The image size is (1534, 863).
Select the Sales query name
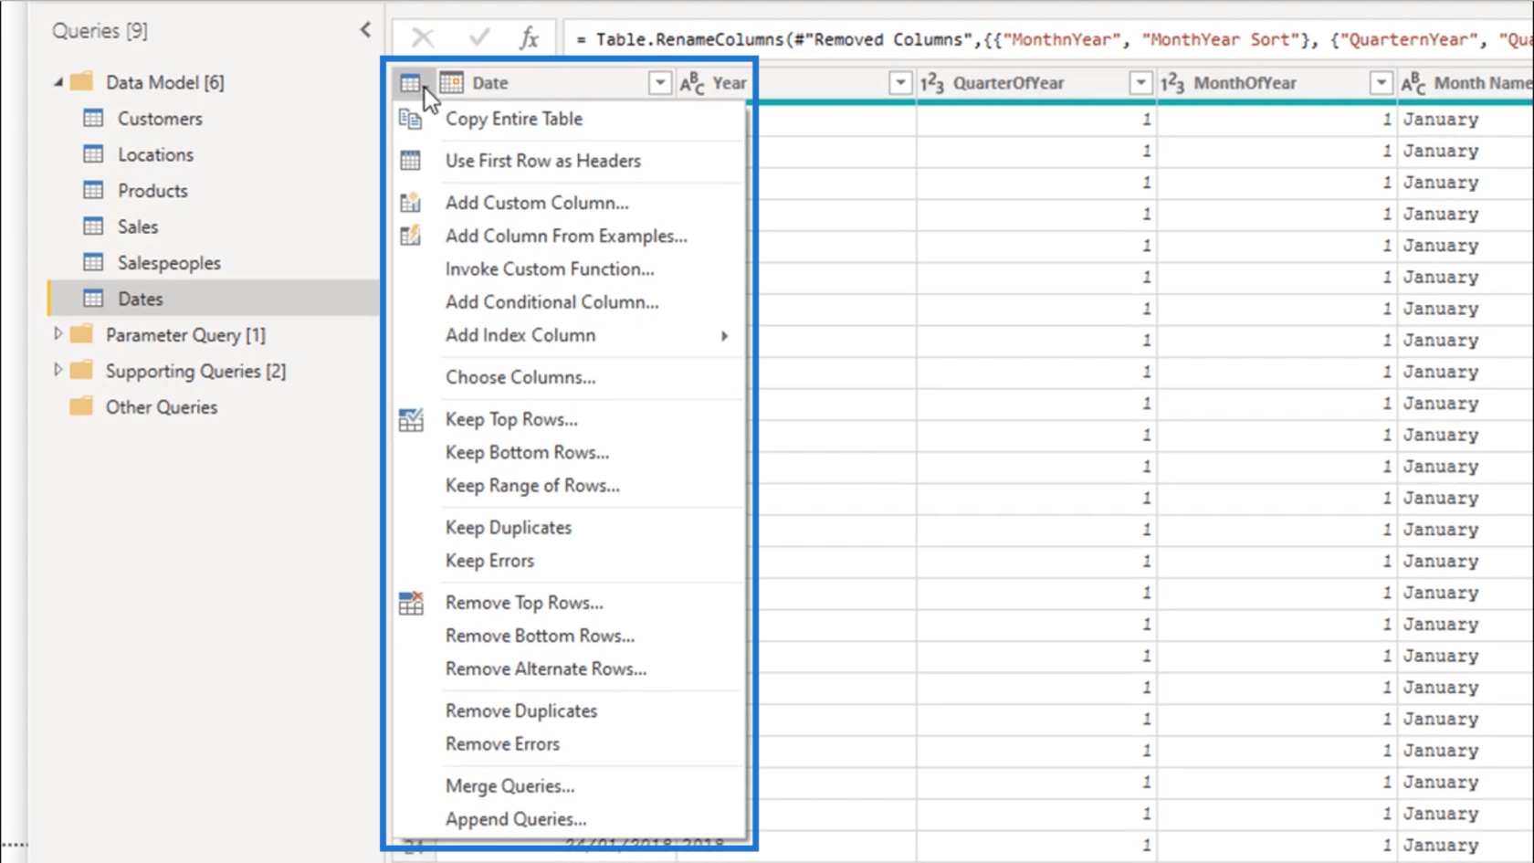[138, 226]
